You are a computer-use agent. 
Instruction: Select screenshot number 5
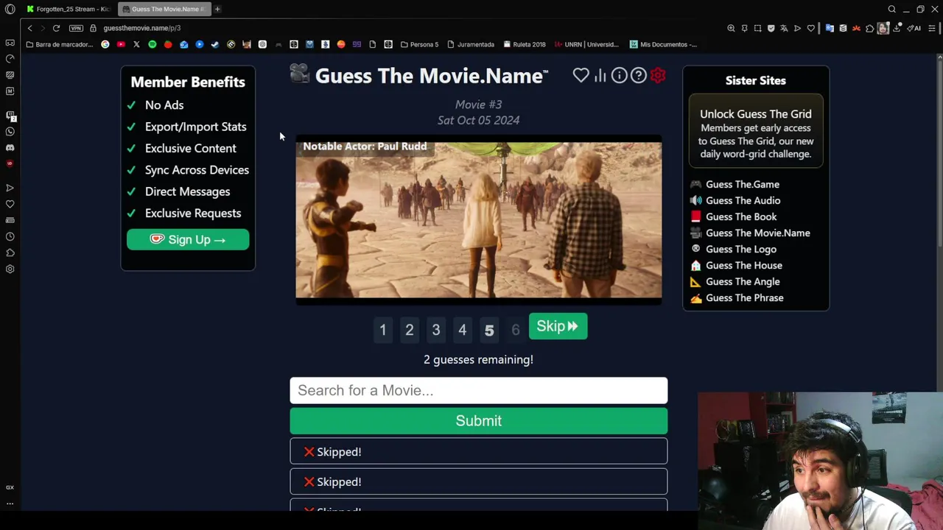click(488, 330)
